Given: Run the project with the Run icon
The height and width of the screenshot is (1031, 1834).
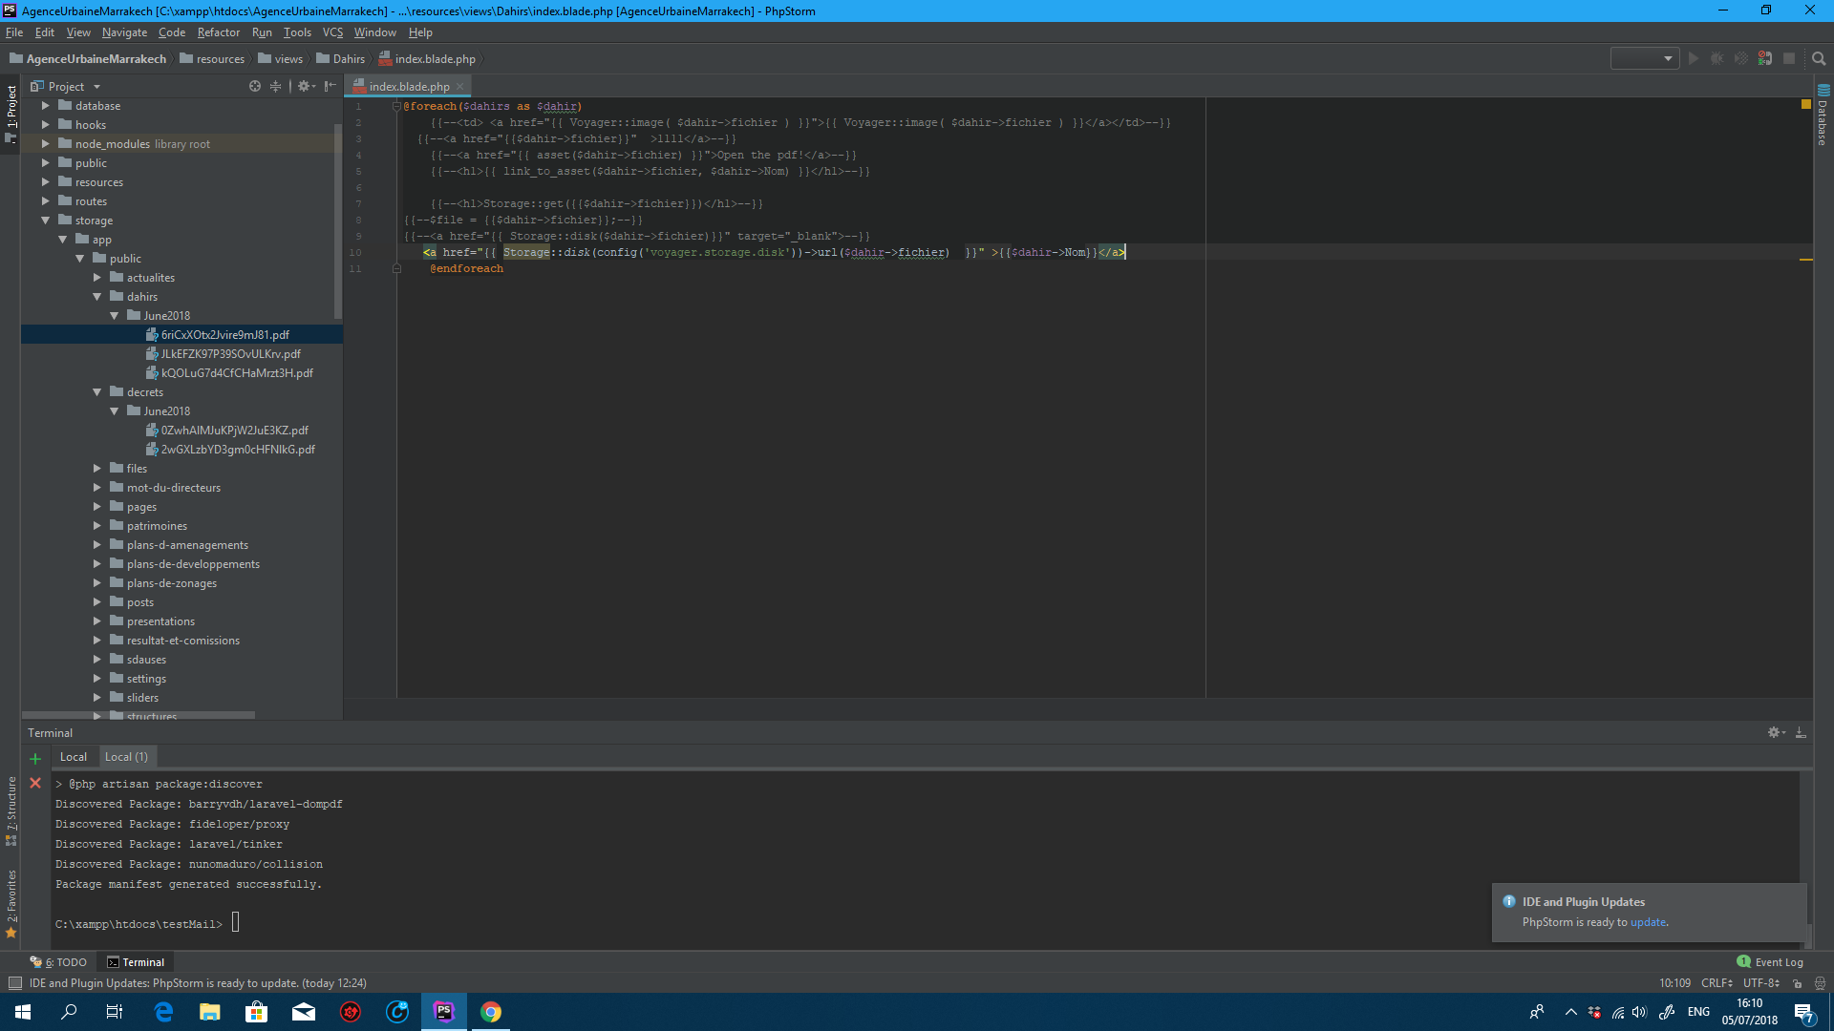Looking at the screenshot, I should (x=1693, y=58).
